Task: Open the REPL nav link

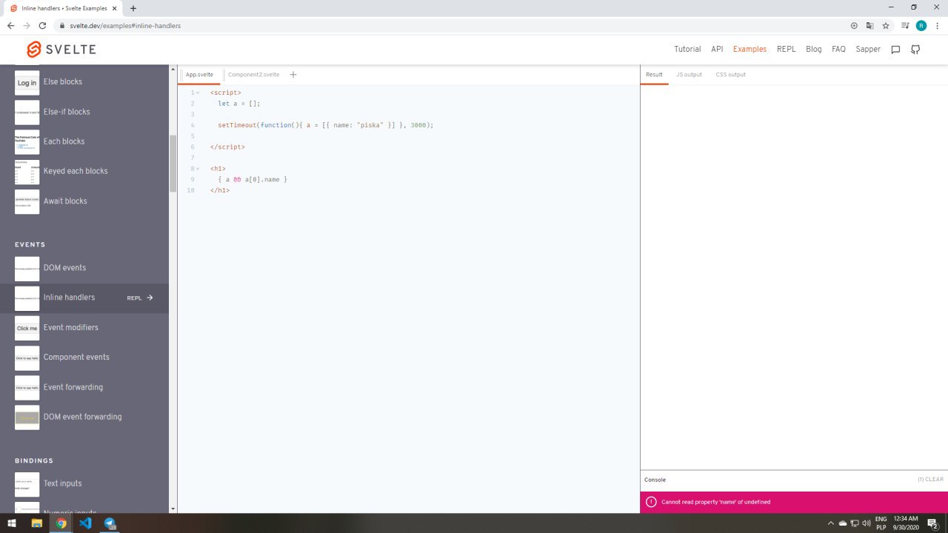Action: [786, 50]
